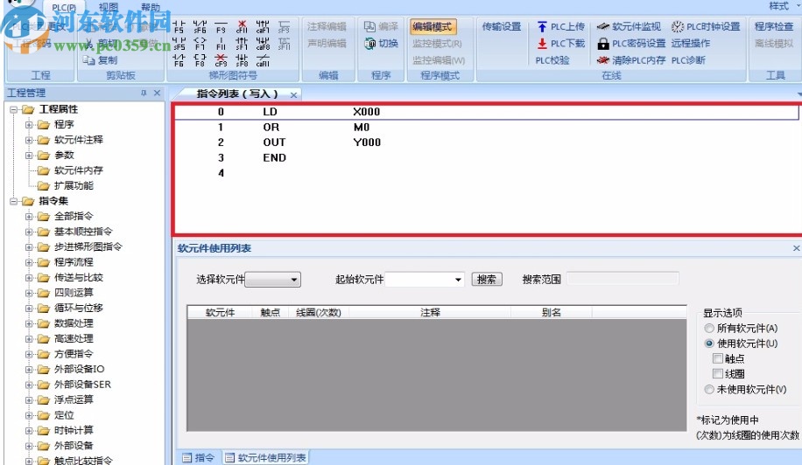Image resolution: width=802 pixels, height=465 pixels.
Task: Insert the caF7 rising pulse parallel contact
Action: tap(263, 26)
